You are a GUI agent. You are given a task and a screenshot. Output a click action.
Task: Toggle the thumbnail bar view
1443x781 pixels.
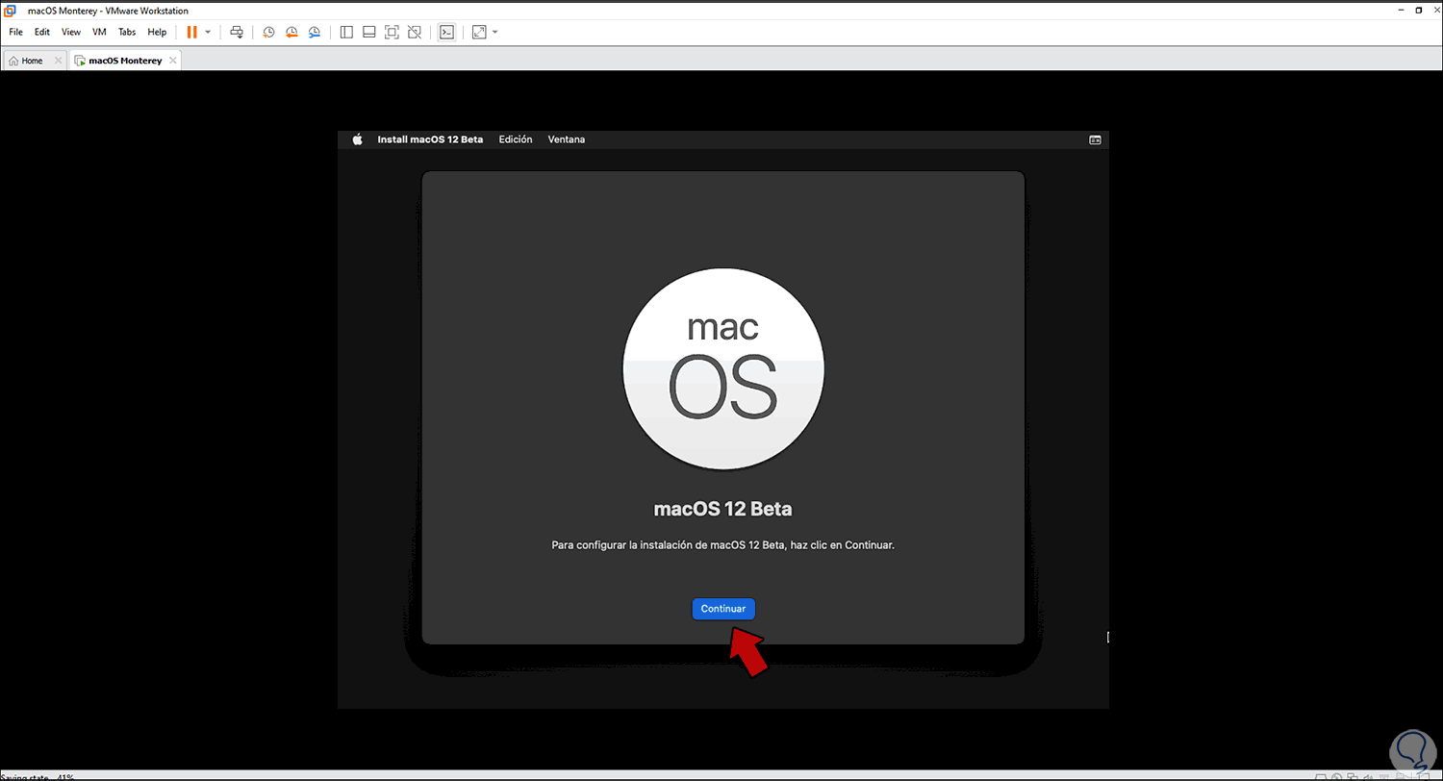click(x=368, y=32)
